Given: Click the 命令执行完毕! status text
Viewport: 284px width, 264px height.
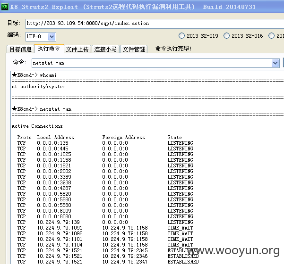Looking at the screenshot, I should pos(173,49).
